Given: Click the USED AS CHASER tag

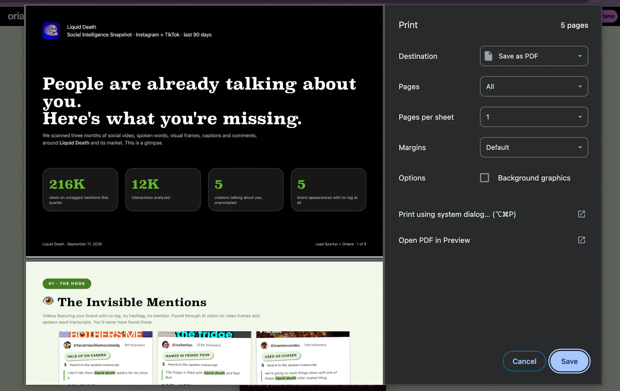Looking at the screenshot, I should coord(281,356).
